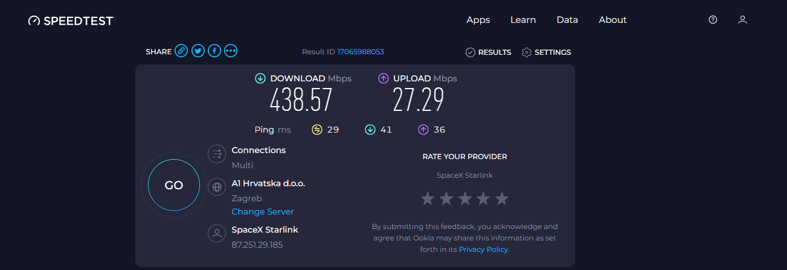Share result on Twitter
The height and width of the screenshot is (270, 787).
click(x=198, y=51)
